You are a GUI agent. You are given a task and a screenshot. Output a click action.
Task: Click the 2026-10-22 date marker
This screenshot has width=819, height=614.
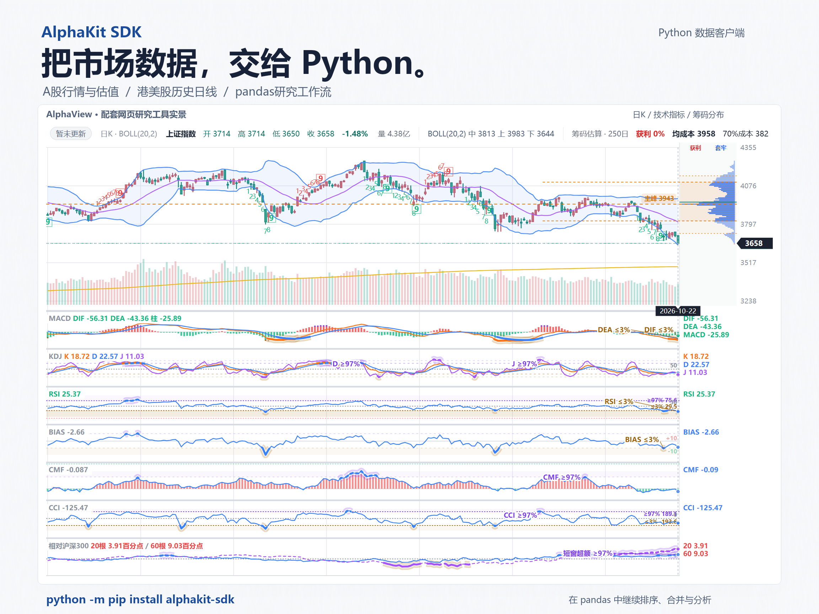coord(678,311)
